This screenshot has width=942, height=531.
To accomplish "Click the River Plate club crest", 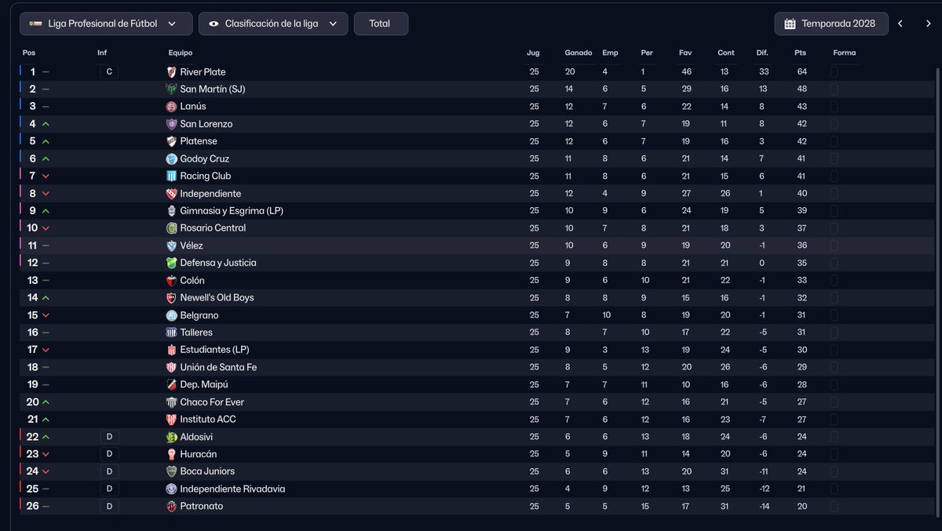I will pos(171,72).
